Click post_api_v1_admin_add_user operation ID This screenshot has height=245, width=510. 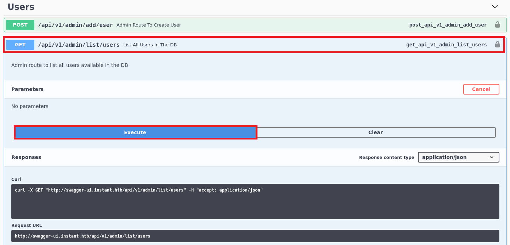click(x=448, y=25)
